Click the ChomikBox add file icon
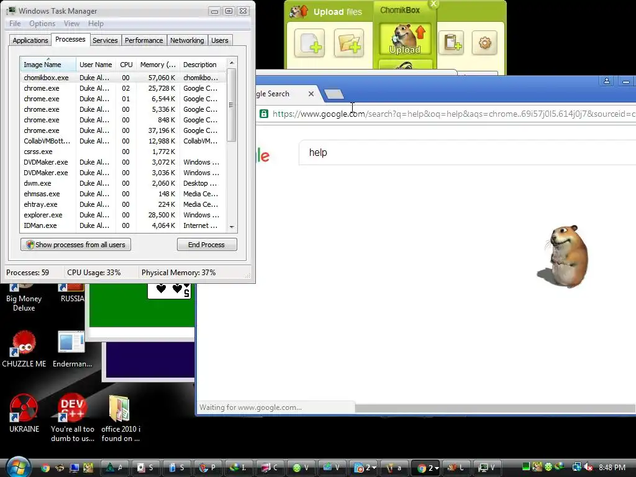 click(x=309, y=43)
